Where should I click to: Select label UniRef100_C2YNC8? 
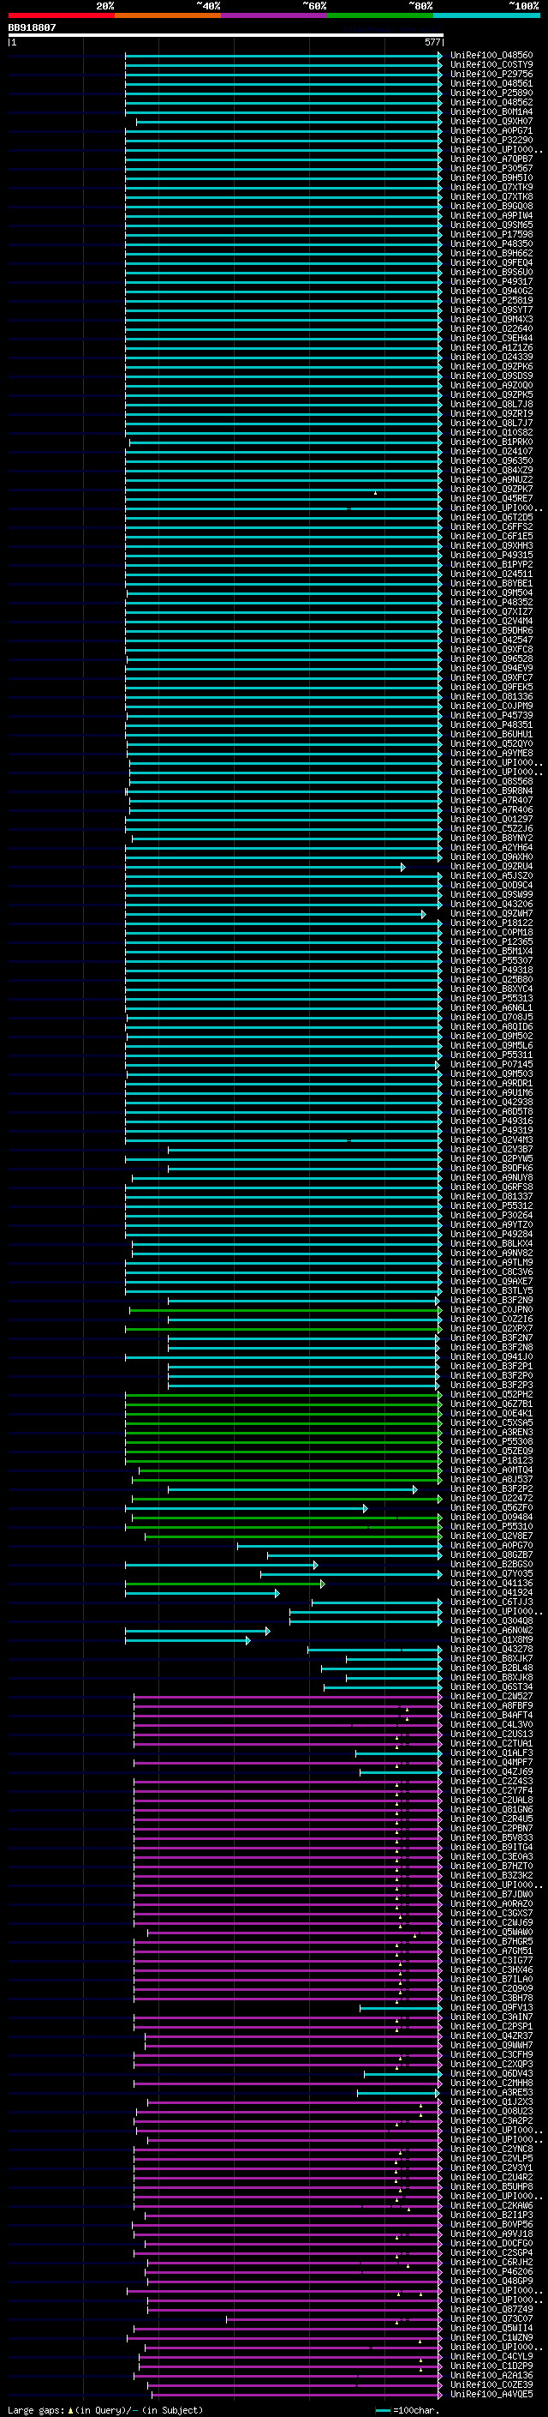[x=491, y=2149]
